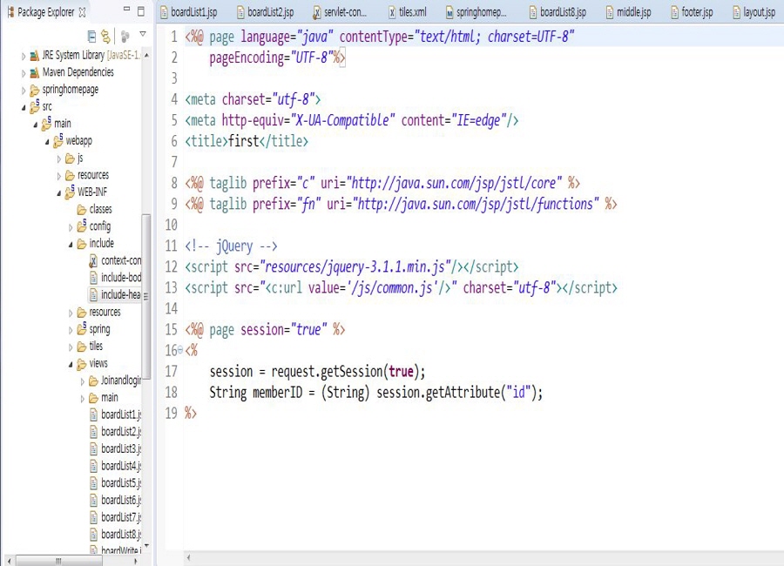Select boardList2 file in the views tree
The image size is (784, 566).
point(116,432)
